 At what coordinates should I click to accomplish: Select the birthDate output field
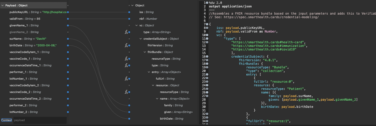pyautogui.click(x=171, y=119)
